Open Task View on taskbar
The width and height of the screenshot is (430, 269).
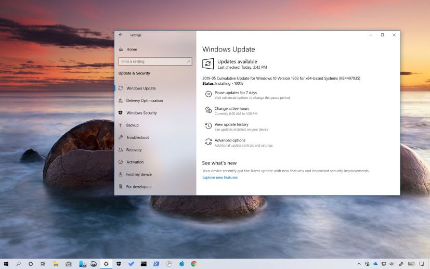point(43,264)
